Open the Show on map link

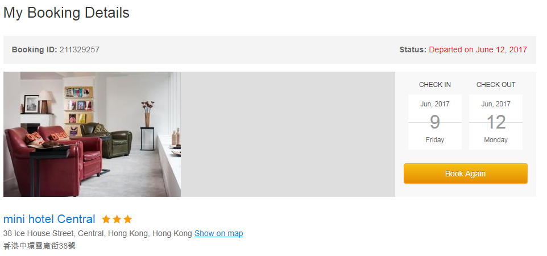pos(219,233)
